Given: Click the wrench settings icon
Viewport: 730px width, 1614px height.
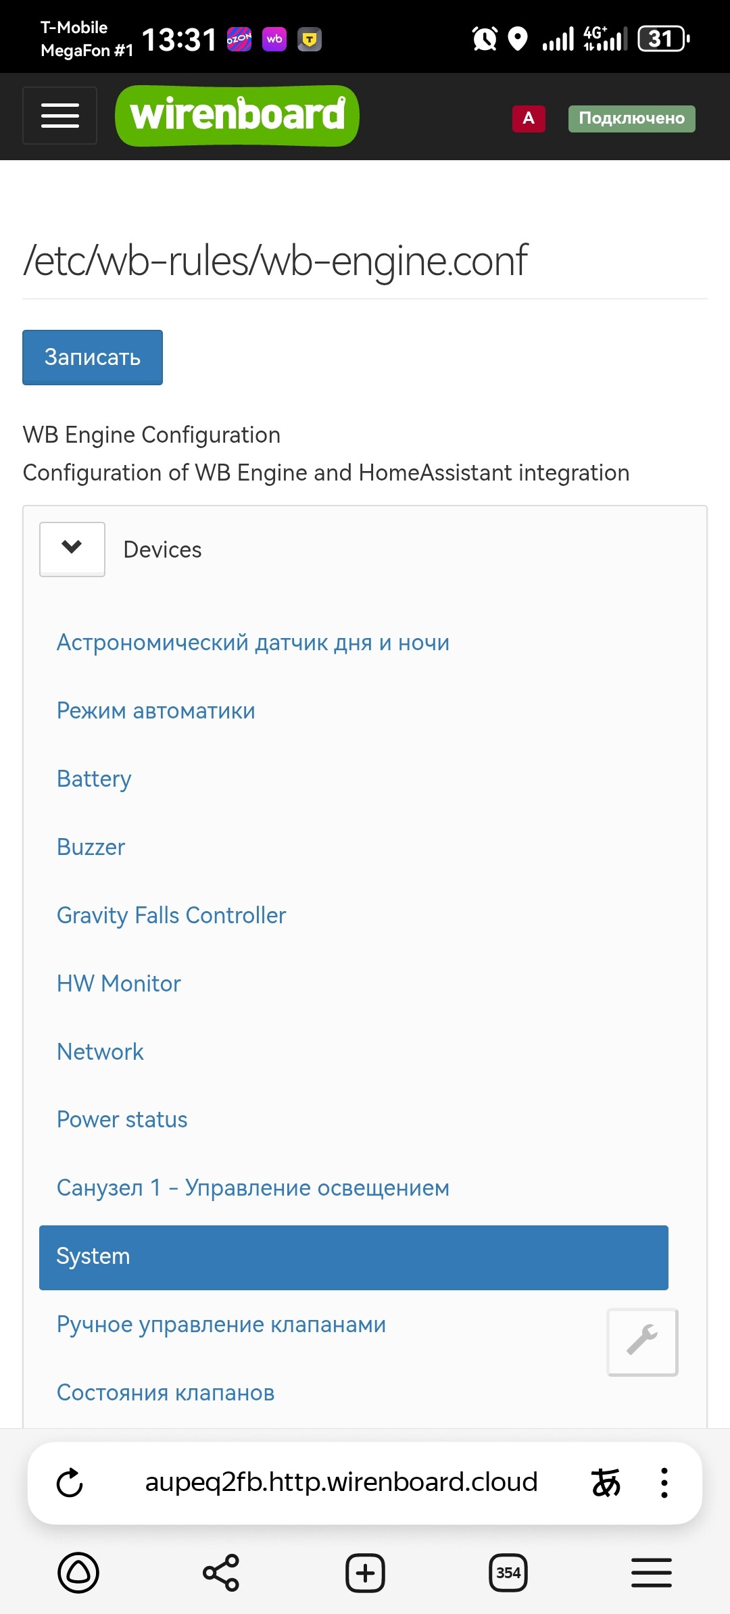Looking at the screenshot, I should point(642,1342).
